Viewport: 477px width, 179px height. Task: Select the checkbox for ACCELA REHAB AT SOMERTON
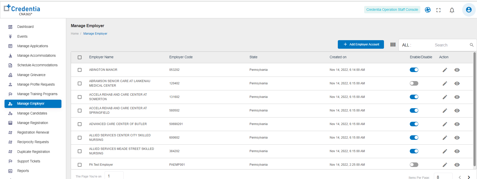(80, 97)
